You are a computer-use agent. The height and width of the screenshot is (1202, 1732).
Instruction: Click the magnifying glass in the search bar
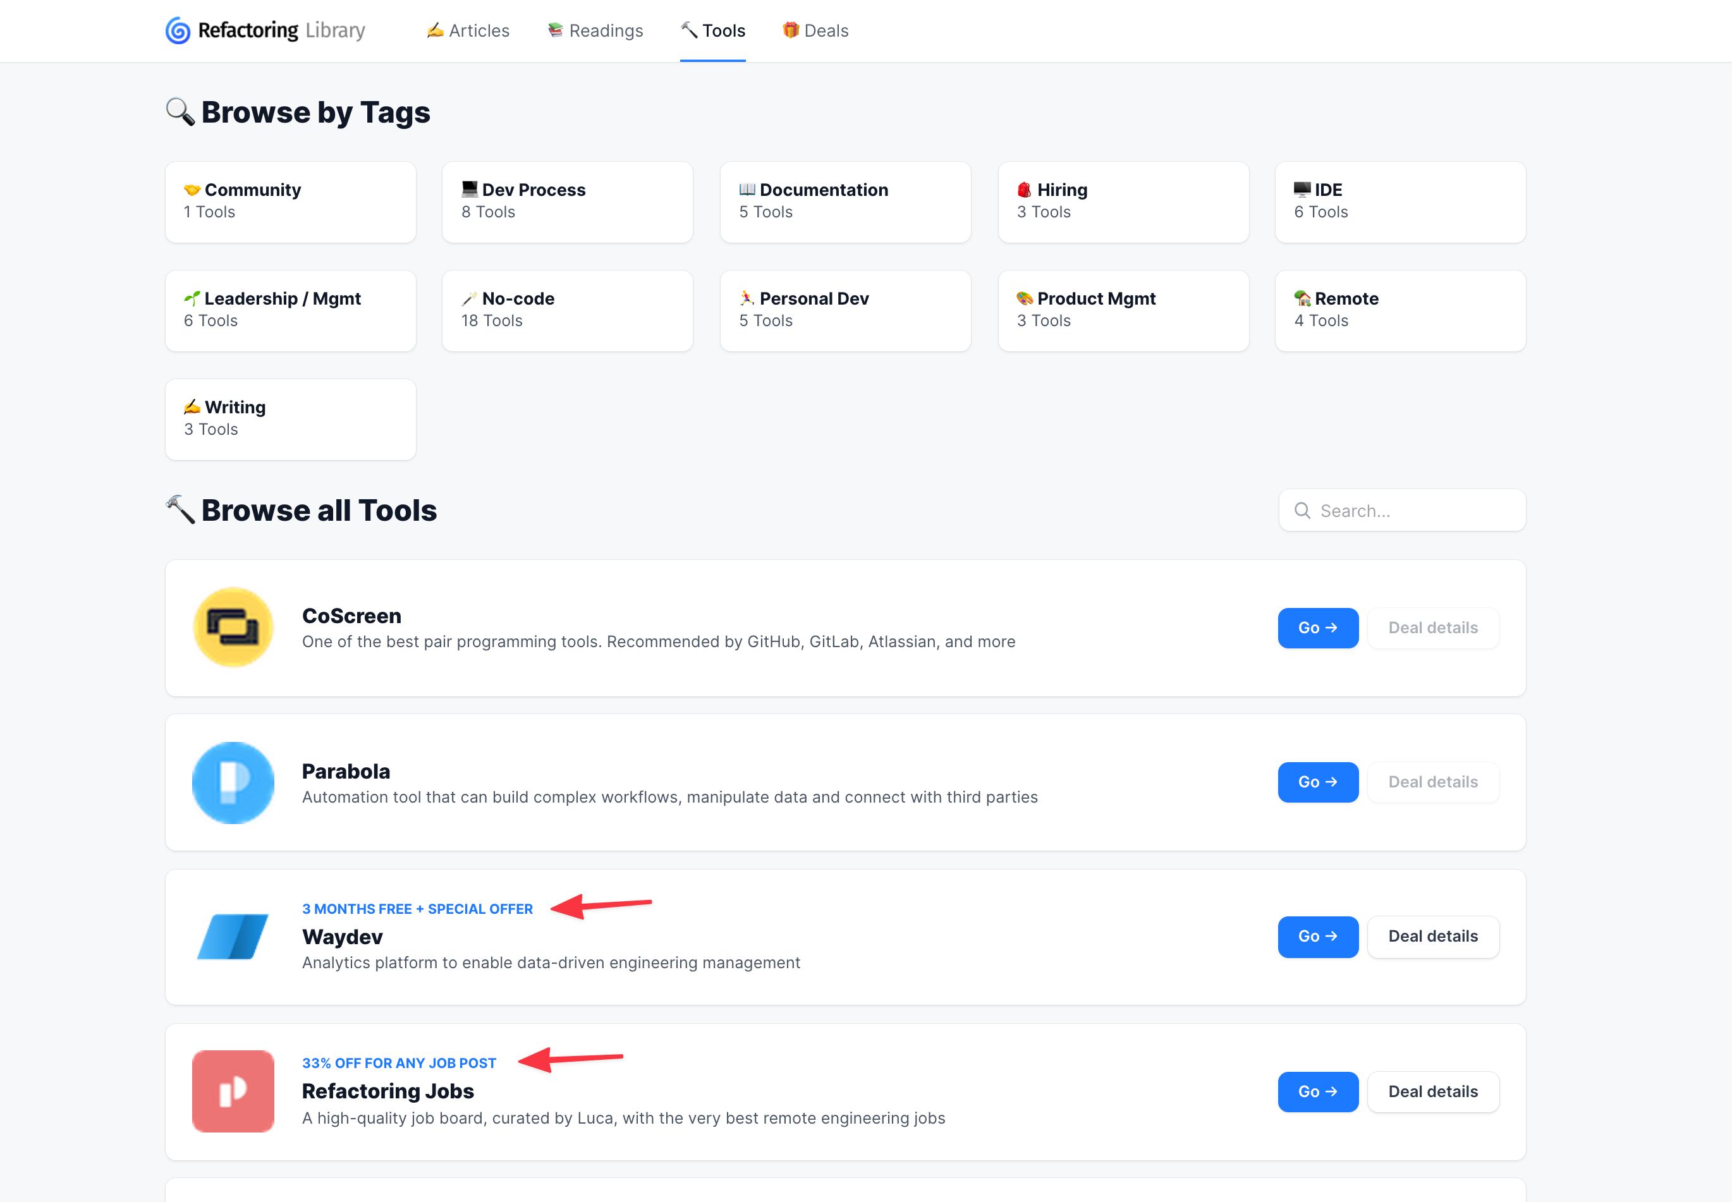(1303, 511)
